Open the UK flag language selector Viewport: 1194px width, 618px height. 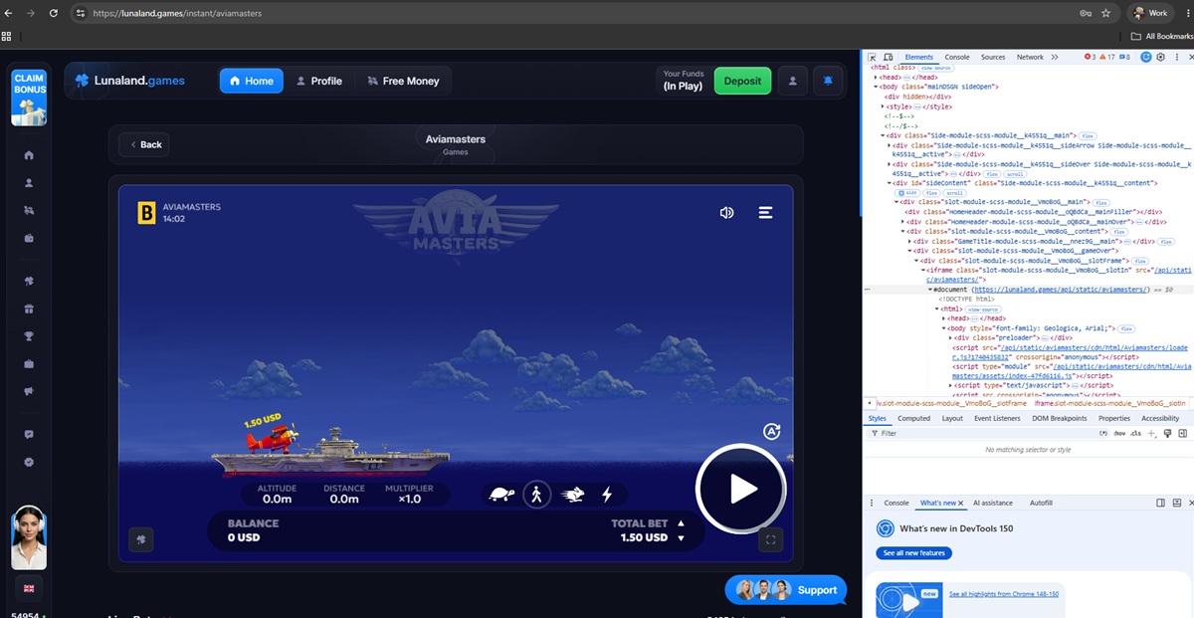tap(29, 589)
